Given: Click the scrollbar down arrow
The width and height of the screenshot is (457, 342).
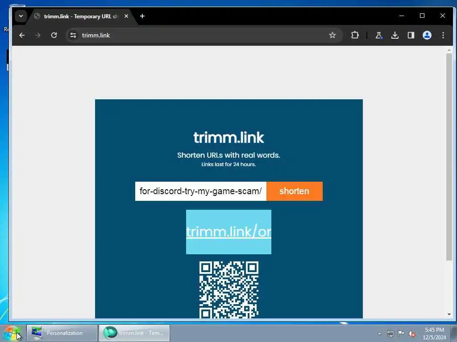Looking at the screenshot, I should tap(449, 314).
